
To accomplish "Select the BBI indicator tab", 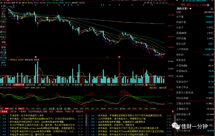I will (129, 109).
